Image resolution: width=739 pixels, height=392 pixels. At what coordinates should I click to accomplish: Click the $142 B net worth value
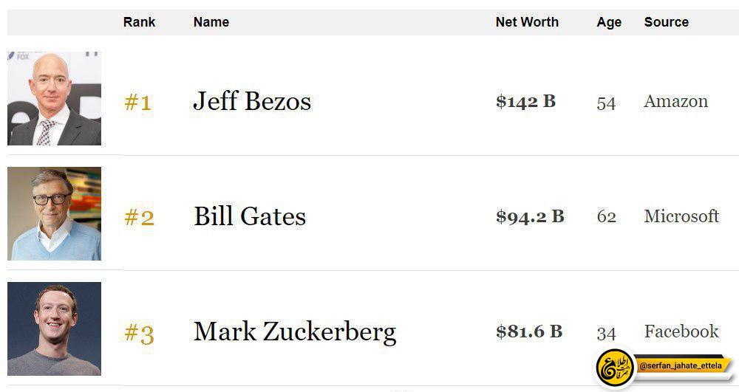525,102
